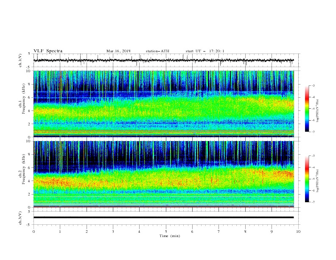This screenshot has height=260, width=336.
Task: Select the date text "Mar.16, 2018"
Action: coord(118,51)
